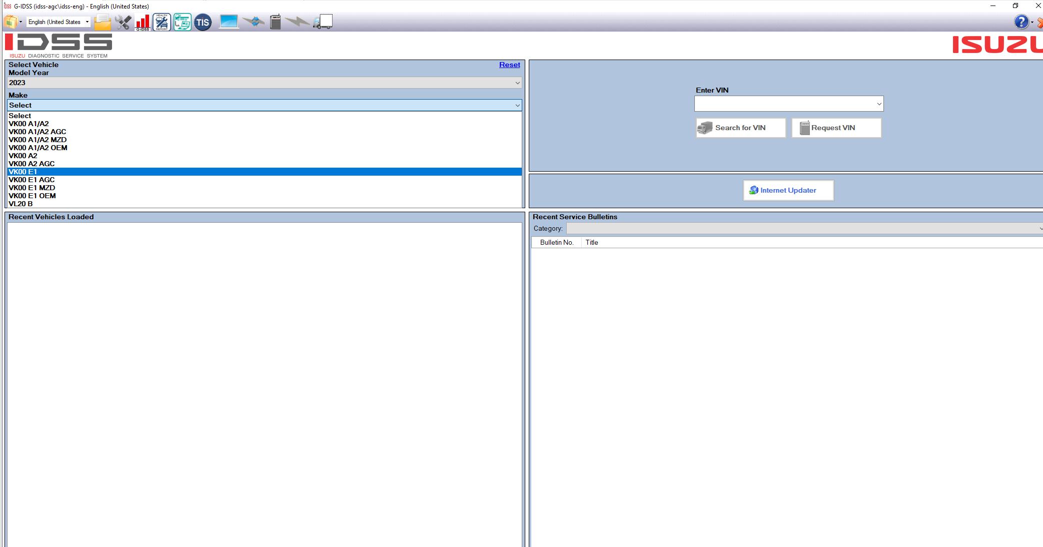Screen dimensions: 1043x547
Task: Click the TIS round blue icon
Action: coord(203,22)
